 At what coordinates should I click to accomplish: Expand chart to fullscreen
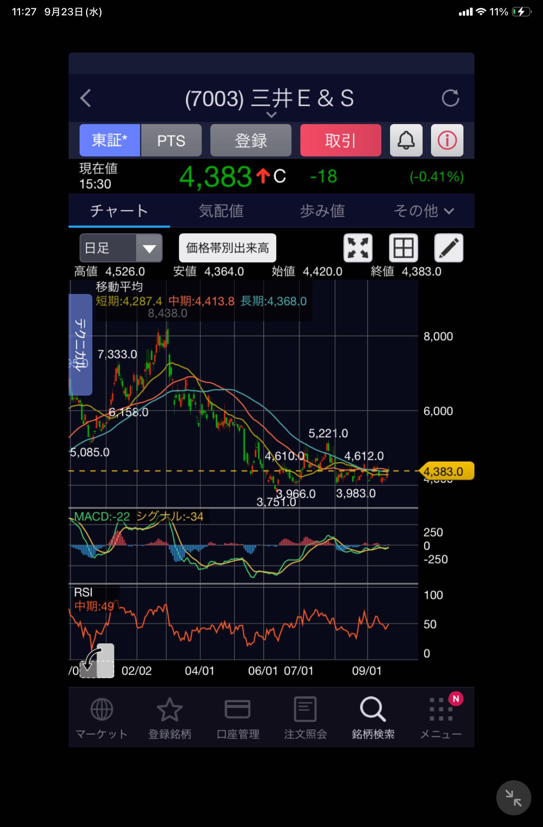pyautogui.click(x=358, y=248)
